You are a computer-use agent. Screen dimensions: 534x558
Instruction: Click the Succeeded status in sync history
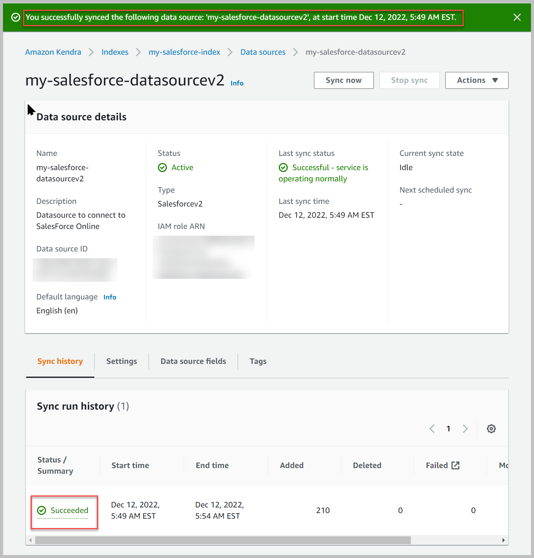(x=70, y=510)
